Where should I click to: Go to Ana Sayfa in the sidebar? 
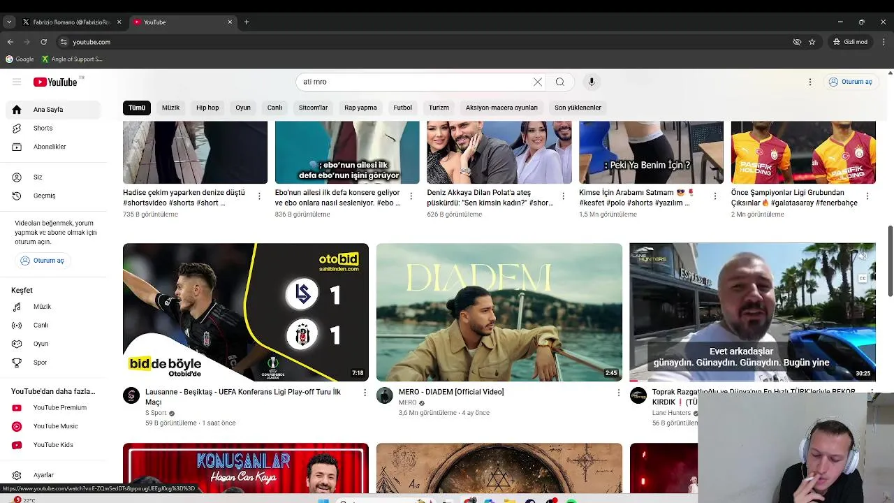(54, 110)
